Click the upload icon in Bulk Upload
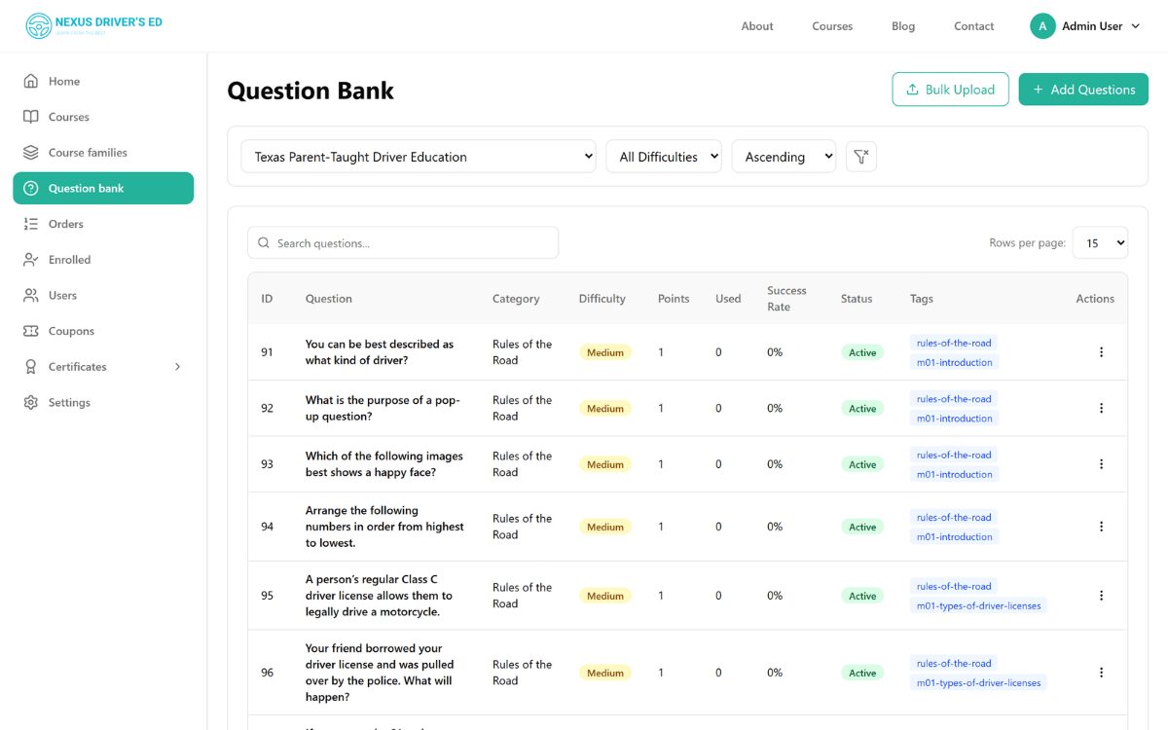Screen dimensions: 1168x730 coord(912,90)
